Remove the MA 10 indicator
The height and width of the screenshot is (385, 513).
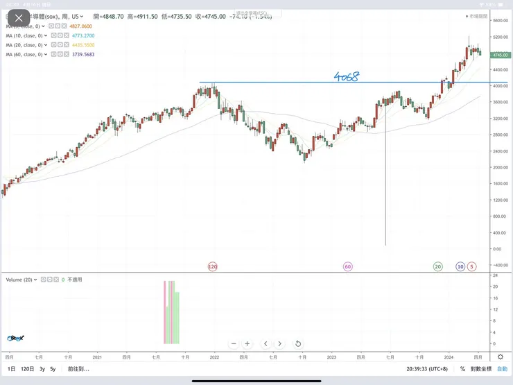pos(67,35)
